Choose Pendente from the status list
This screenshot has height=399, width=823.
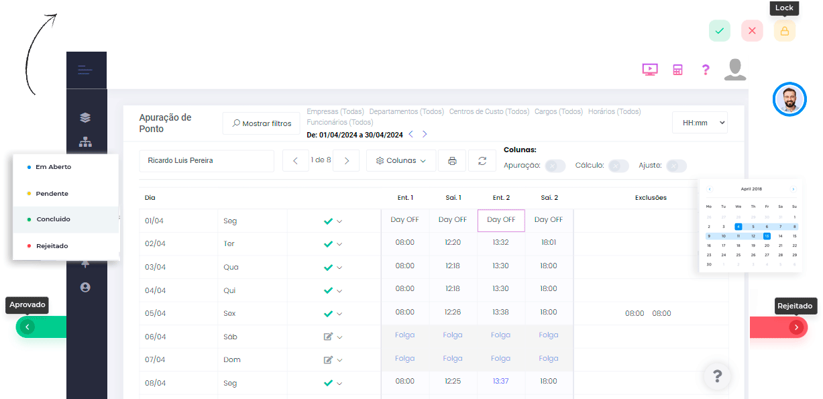[52, 194]
